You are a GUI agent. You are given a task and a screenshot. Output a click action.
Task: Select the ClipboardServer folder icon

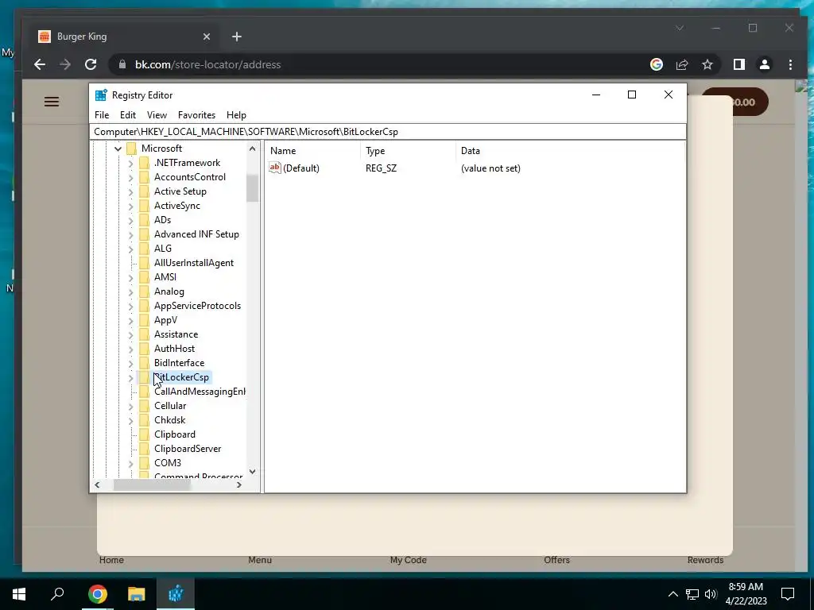[x=145, y=449]
